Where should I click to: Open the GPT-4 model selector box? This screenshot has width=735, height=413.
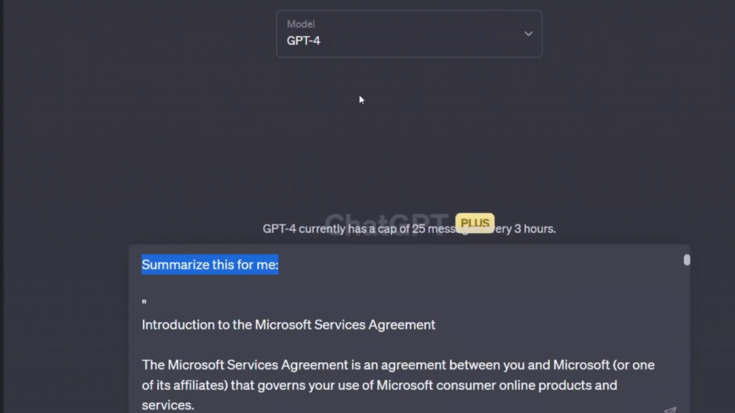408,34
